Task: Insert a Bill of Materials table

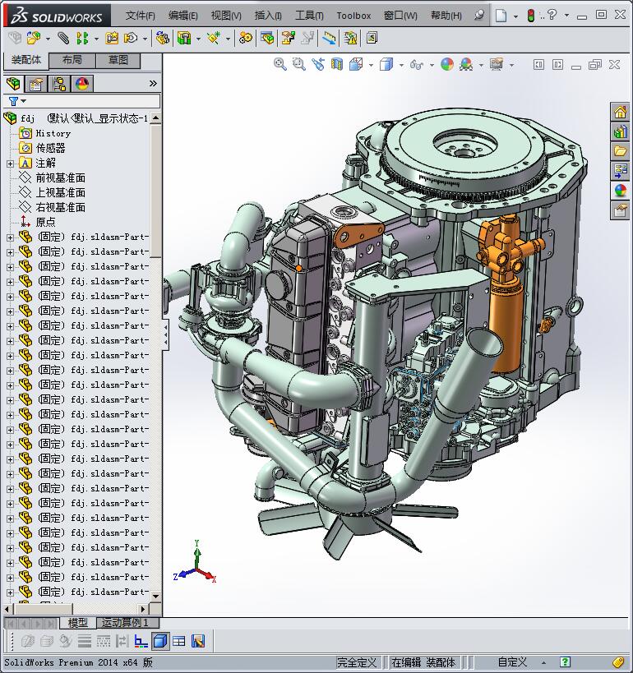Action: pos(267,38)
